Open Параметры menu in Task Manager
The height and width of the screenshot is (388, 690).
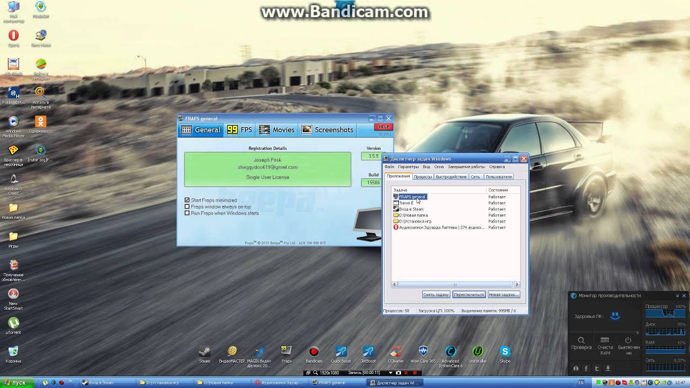(x=409, y=167)
